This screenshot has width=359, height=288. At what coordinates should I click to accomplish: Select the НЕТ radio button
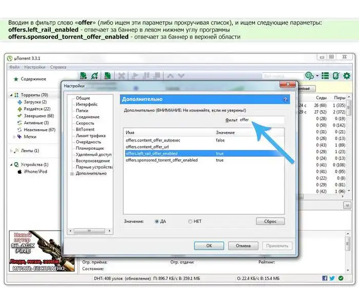pos(190,221)
